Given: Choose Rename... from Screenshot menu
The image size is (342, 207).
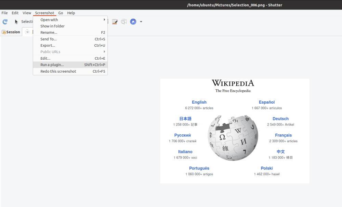Looking at the screenshot, I should pos(70,32).
